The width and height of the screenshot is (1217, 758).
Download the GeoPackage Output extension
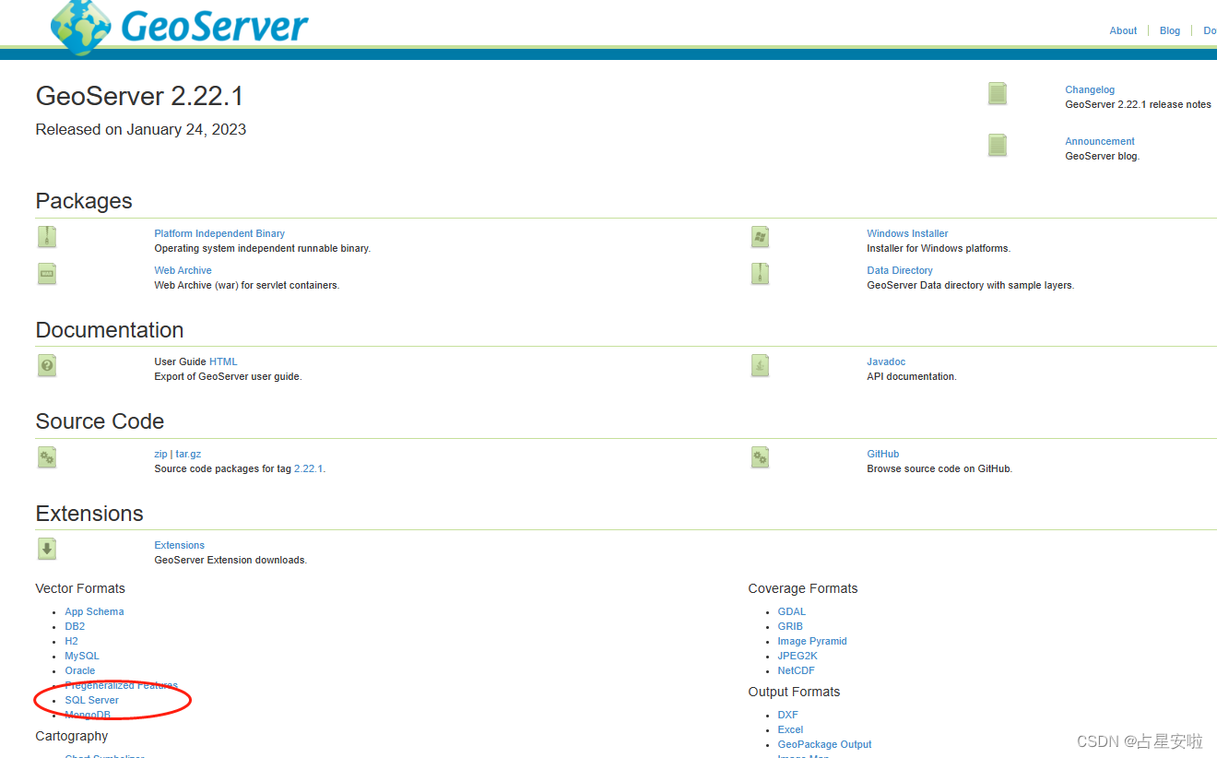click(x=824, y=744)
